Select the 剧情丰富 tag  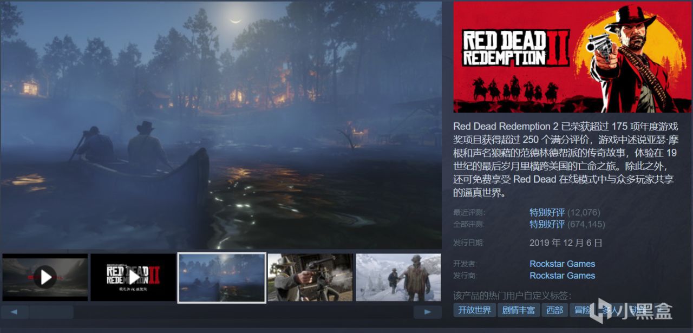coord(519,310)
